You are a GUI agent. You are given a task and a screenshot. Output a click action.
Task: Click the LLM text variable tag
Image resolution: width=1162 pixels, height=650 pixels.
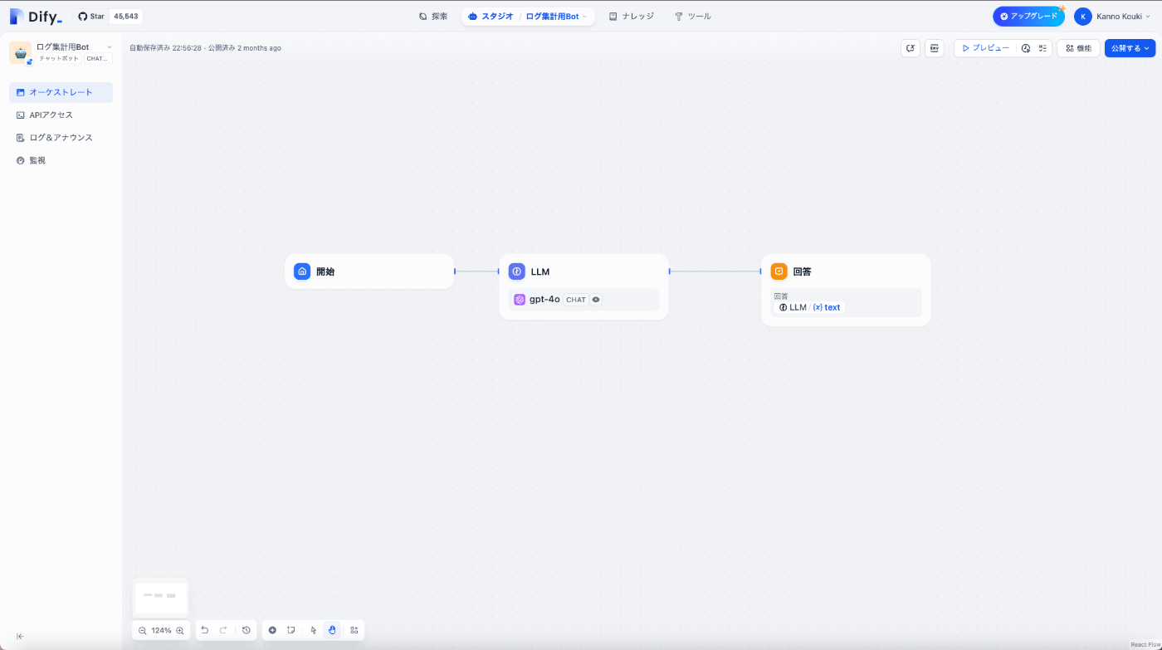810,307
